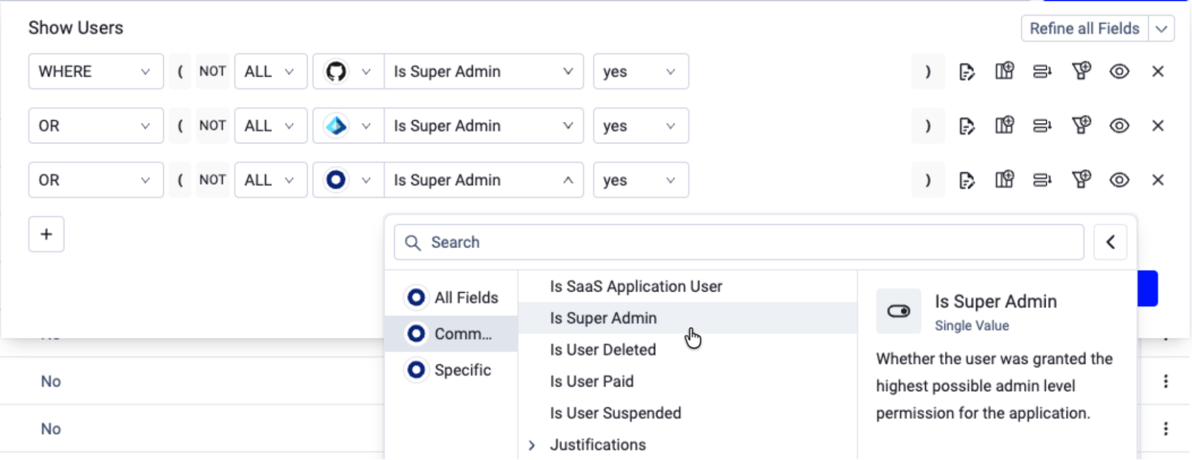The image size is (1192, 460).
Task: Open the yes value dropdown in the WHERE row
Action: (641, 72)
